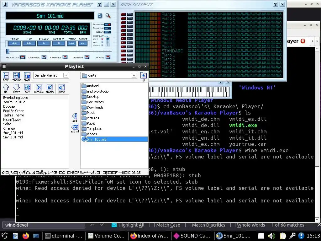Toggle the Piano window button
This screenshot has width=321, height=241.
(x=108, y=57)
